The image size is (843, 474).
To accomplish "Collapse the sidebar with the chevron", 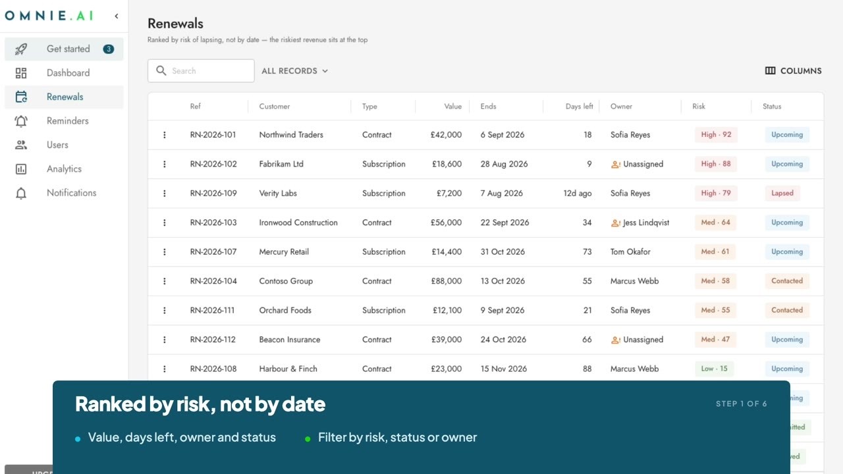I will point(117,16).
